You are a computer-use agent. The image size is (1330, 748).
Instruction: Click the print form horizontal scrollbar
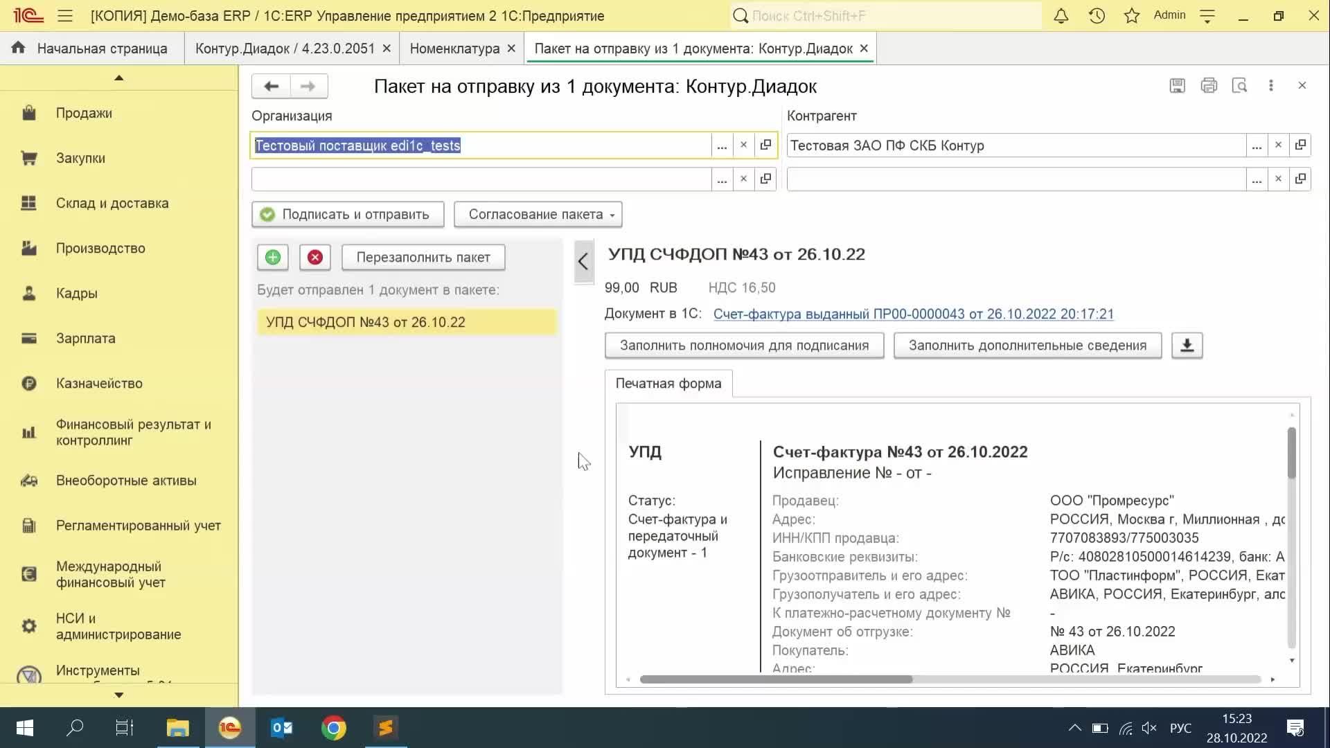click(x=776, y=679)
